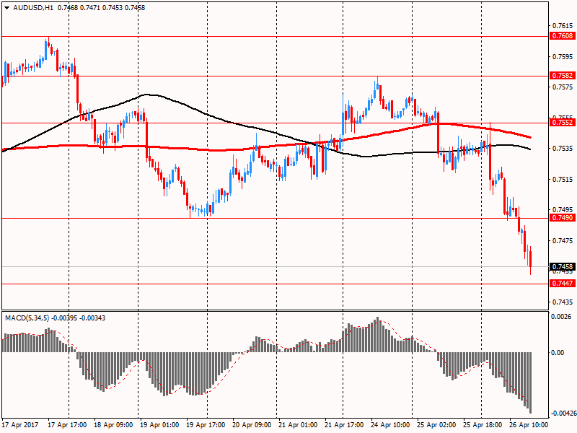Select the 0.7552 red price level label
This screenshot has width=577, height=433.
(x=563, y=123)
